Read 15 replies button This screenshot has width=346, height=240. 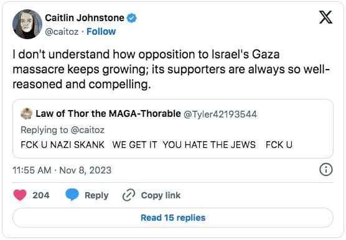coord(173,218)
